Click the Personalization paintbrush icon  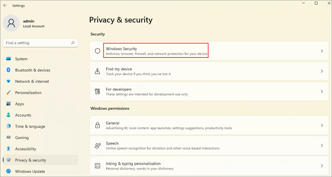pyautogui.click(x=9, y=93)
